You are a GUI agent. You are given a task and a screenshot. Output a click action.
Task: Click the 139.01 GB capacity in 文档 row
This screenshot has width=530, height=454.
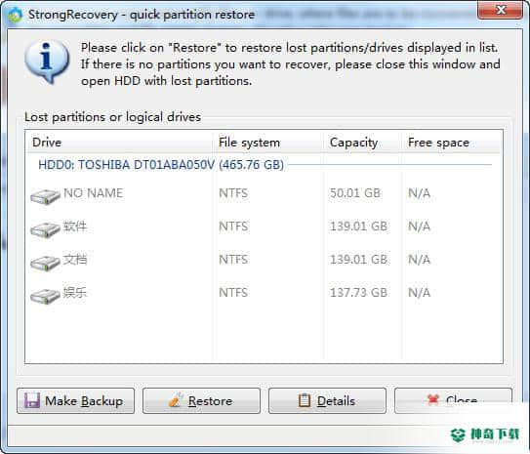pyautogui.click(x=358, y=260)
